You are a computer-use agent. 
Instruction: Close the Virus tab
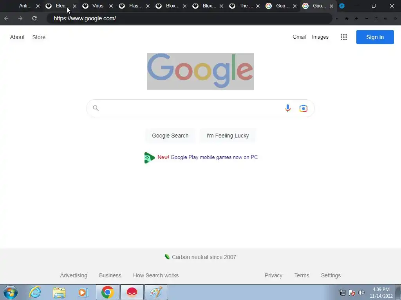pyautogui.click(x=111, y=6)
